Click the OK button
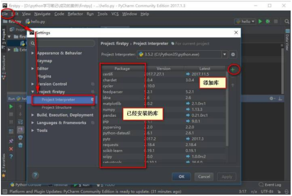The width and height of the screenshot is (292, 196). (181, 177)
